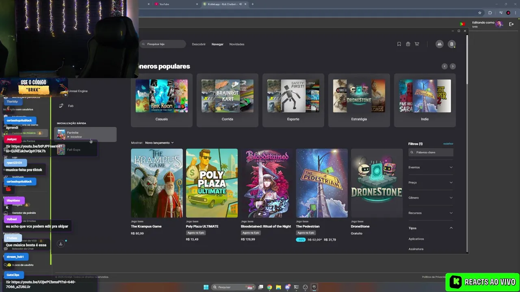Expand the Preço filter

click(x=431, y=182)
